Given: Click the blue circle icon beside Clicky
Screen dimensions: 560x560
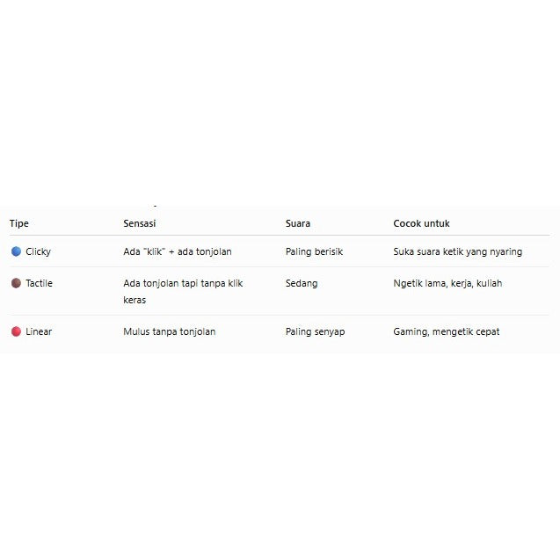Looking at the screenshot, I should pyautogui.click(x=16, y=251).
